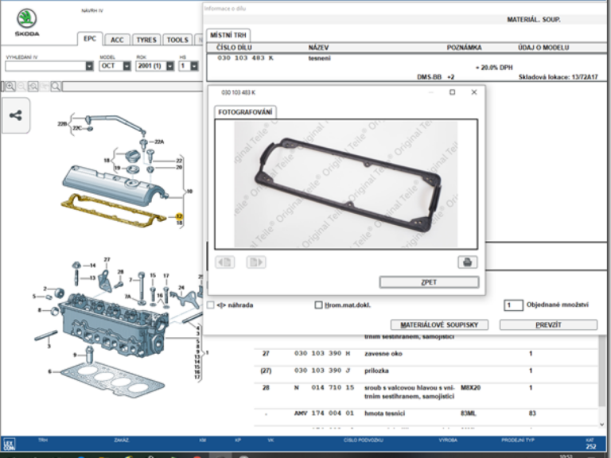The height and width of the screenshot is (458, 611).
Task: Print the part photo using printer icon
Action: [x=467, y=262]
